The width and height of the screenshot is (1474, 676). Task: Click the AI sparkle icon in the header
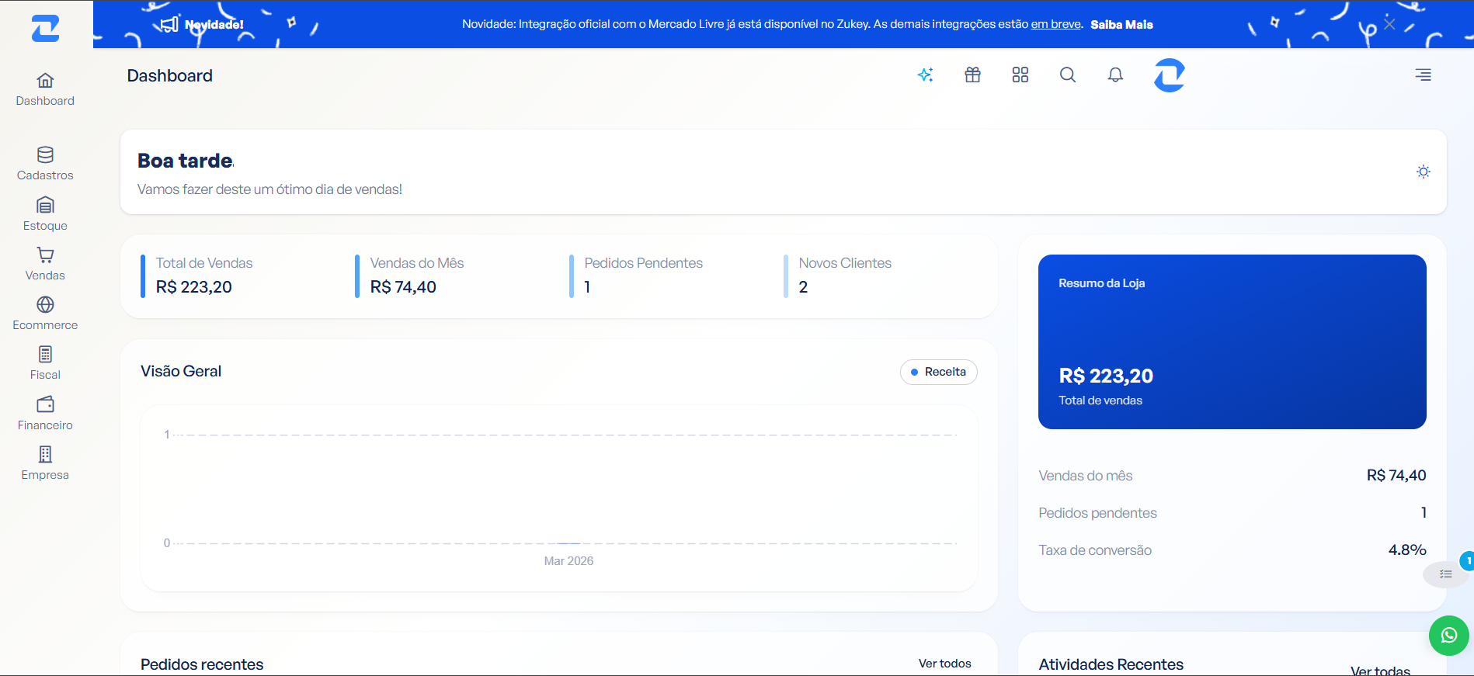click(925, 75)
